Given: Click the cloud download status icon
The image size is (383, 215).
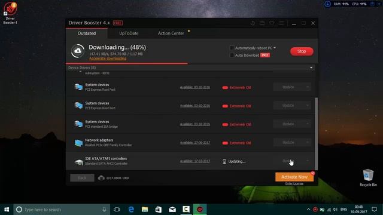Looking at the screenshot, I should [78, 51].
